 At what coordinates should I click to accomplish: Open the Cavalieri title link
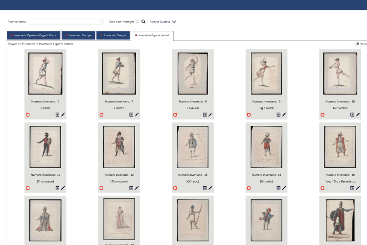click(x=193, y=108)
